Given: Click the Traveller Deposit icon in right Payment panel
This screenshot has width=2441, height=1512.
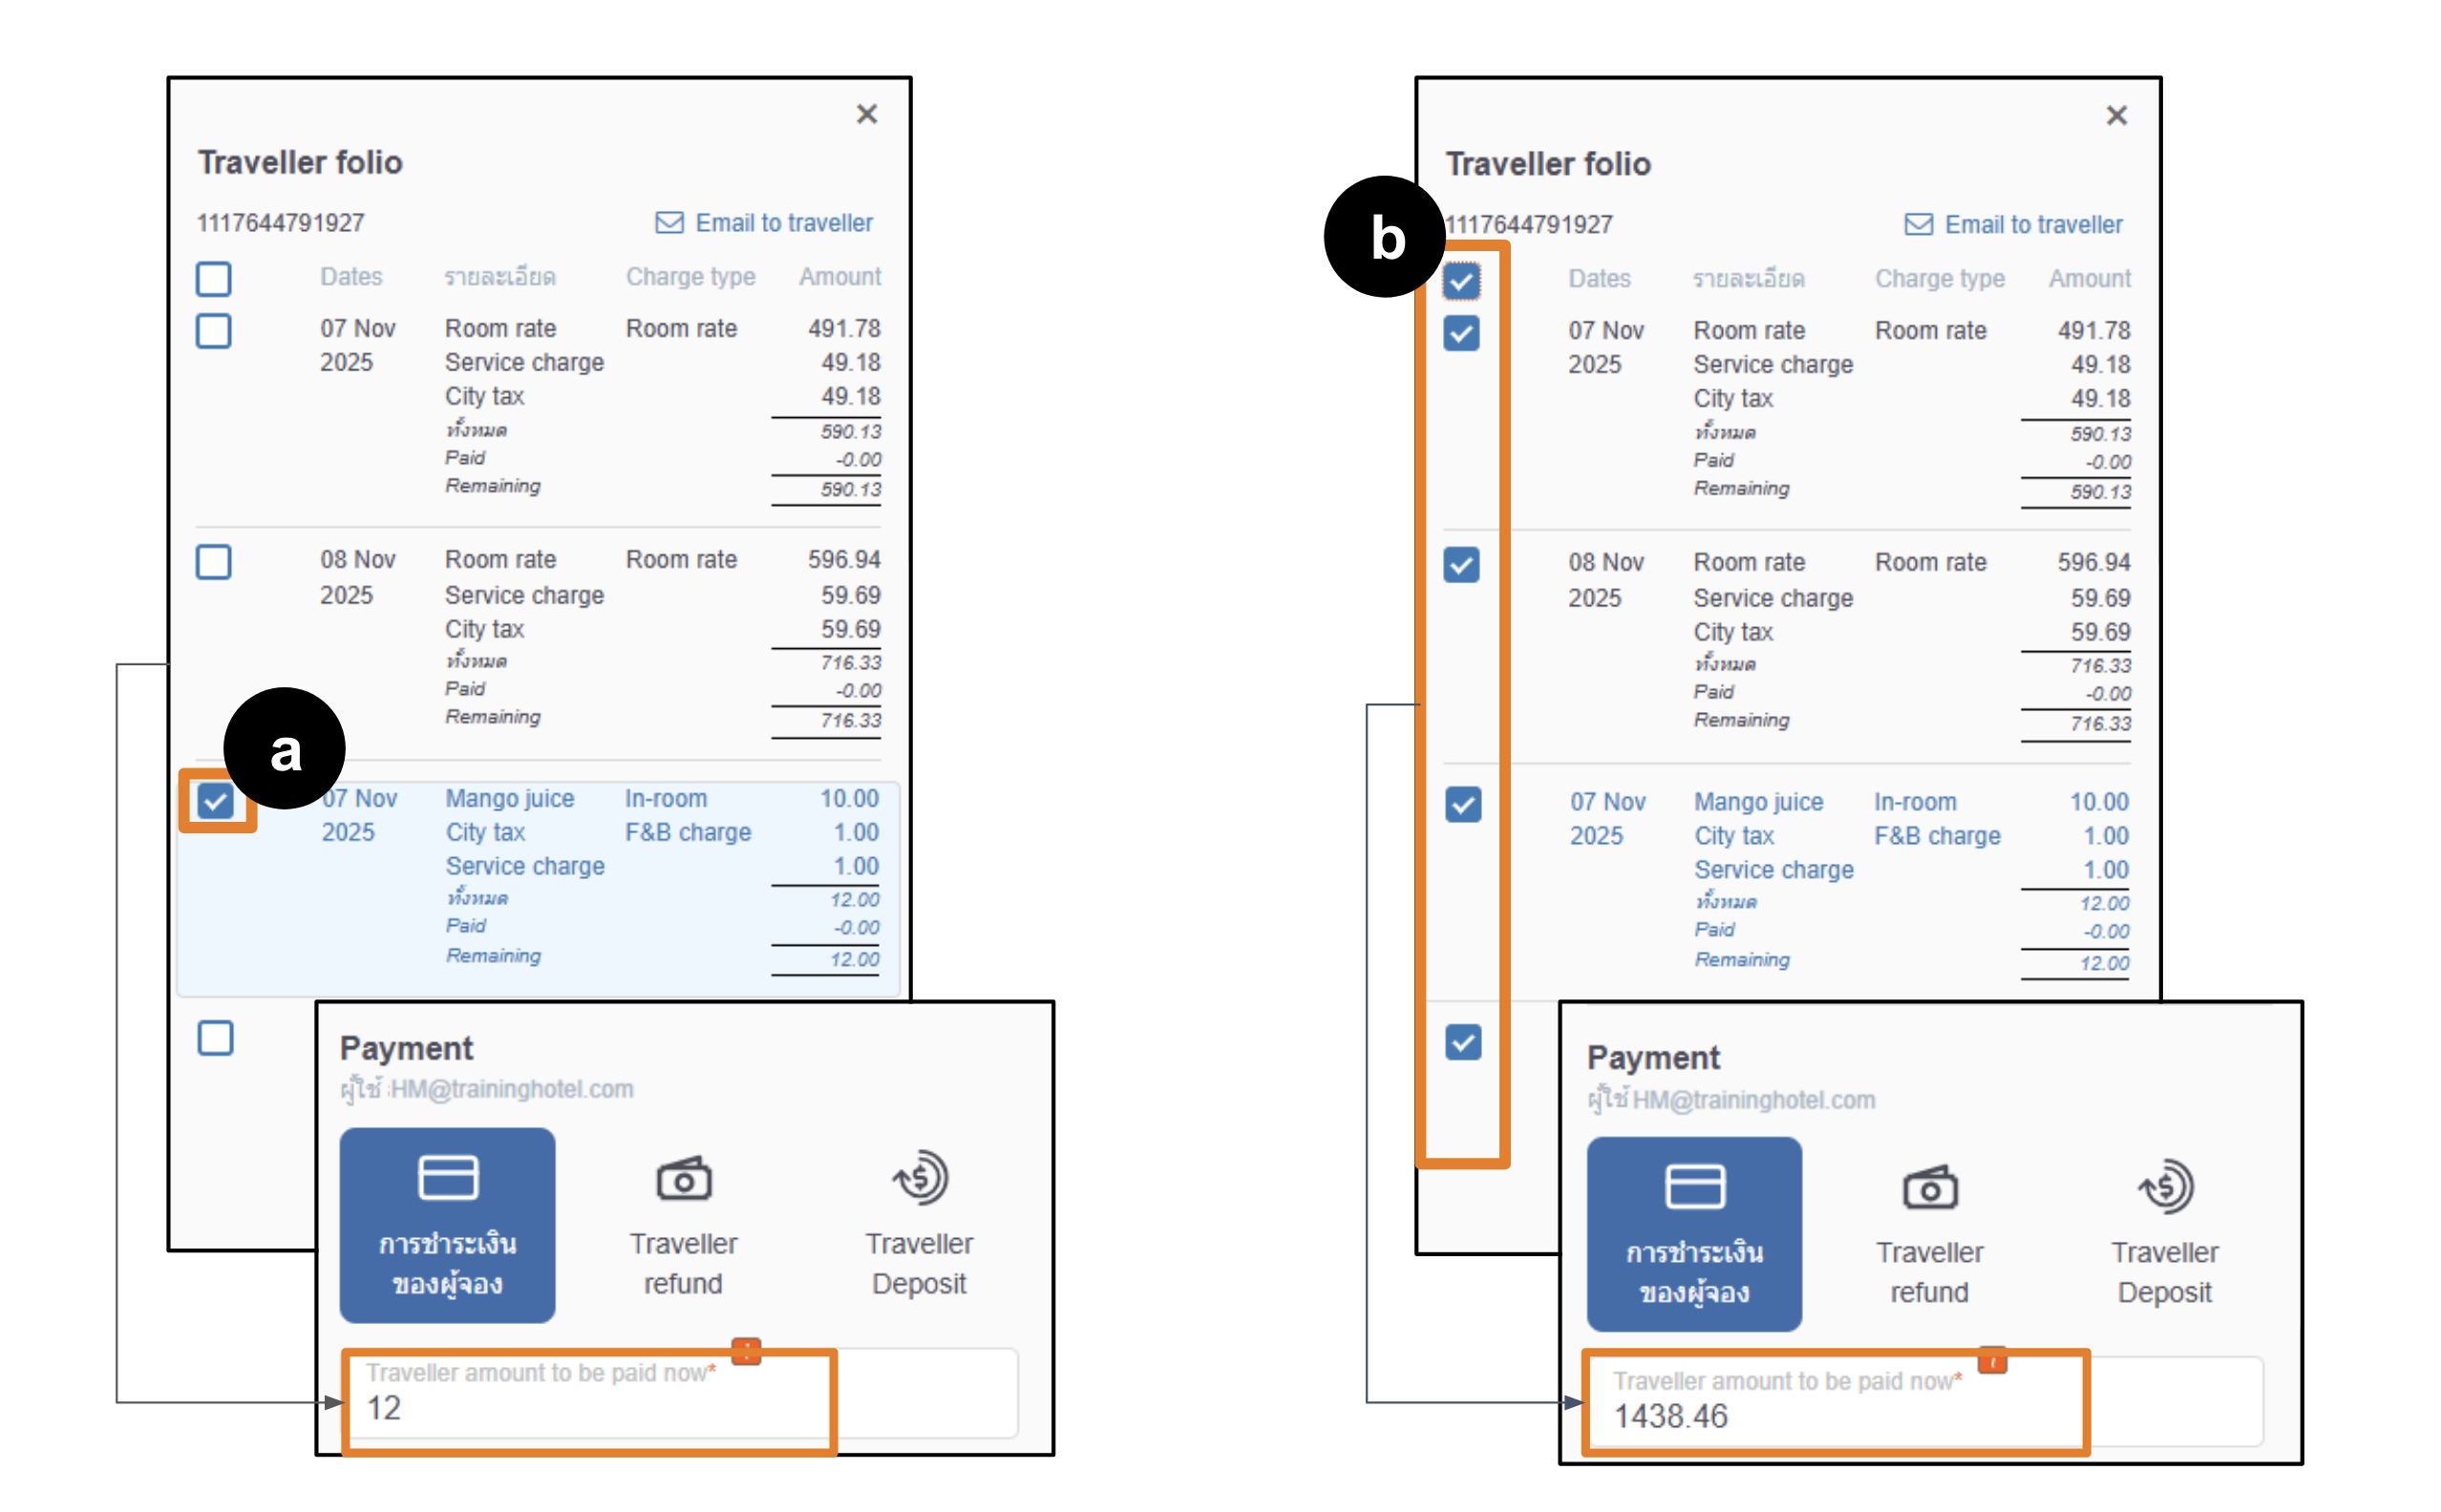Looking at the screenshot, I should click(2165, 1187).
